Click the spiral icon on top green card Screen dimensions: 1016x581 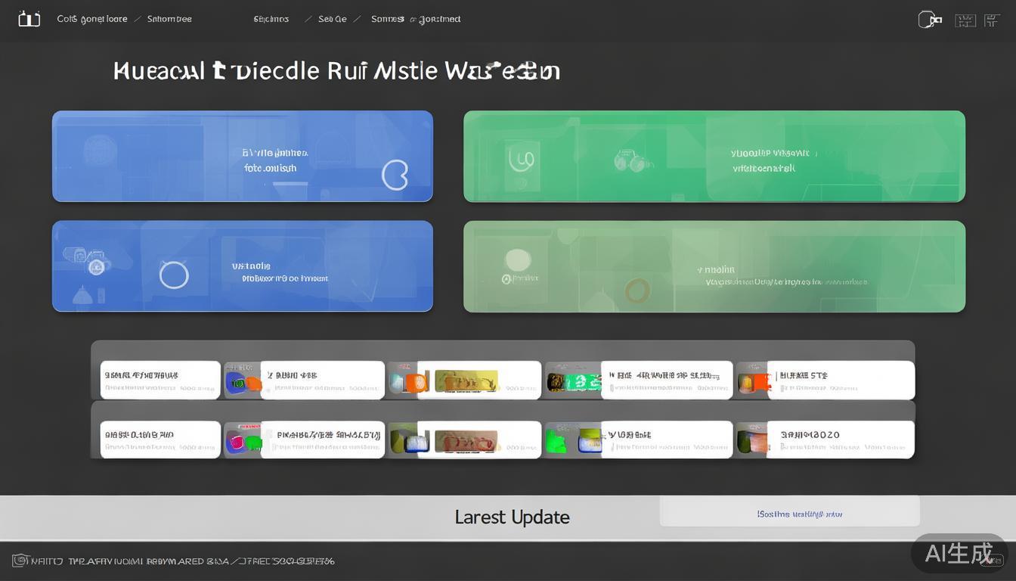coord(522,159)
